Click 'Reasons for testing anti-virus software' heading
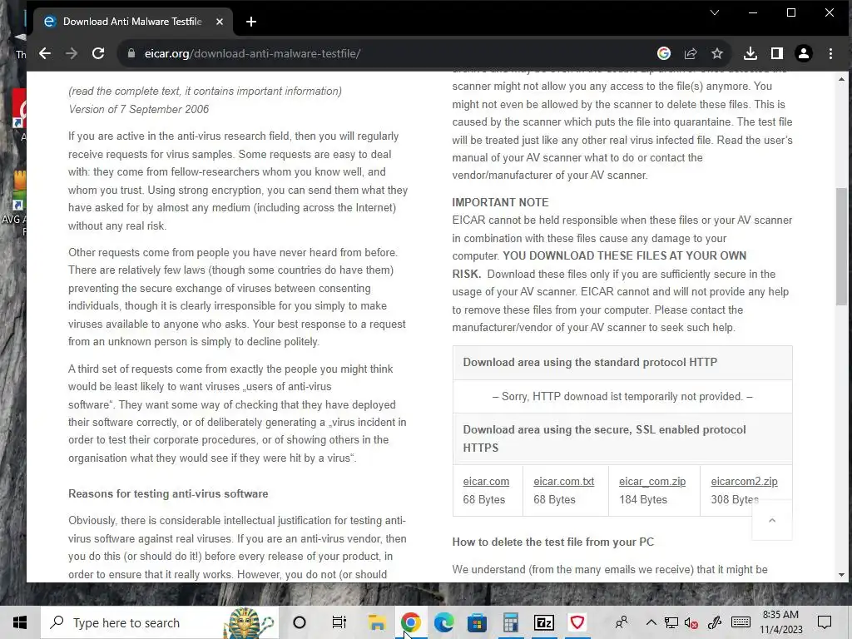The image size is (852, 639). click(x=168, y=494)
